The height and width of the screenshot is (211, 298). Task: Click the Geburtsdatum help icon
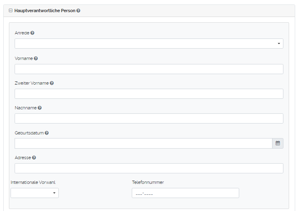point(47,133)
